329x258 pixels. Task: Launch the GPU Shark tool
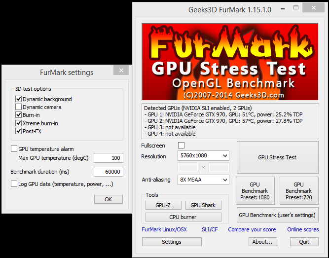coord(203,205)
